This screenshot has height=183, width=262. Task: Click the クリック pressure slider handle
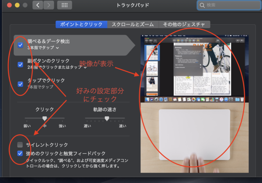coord(44,118)
